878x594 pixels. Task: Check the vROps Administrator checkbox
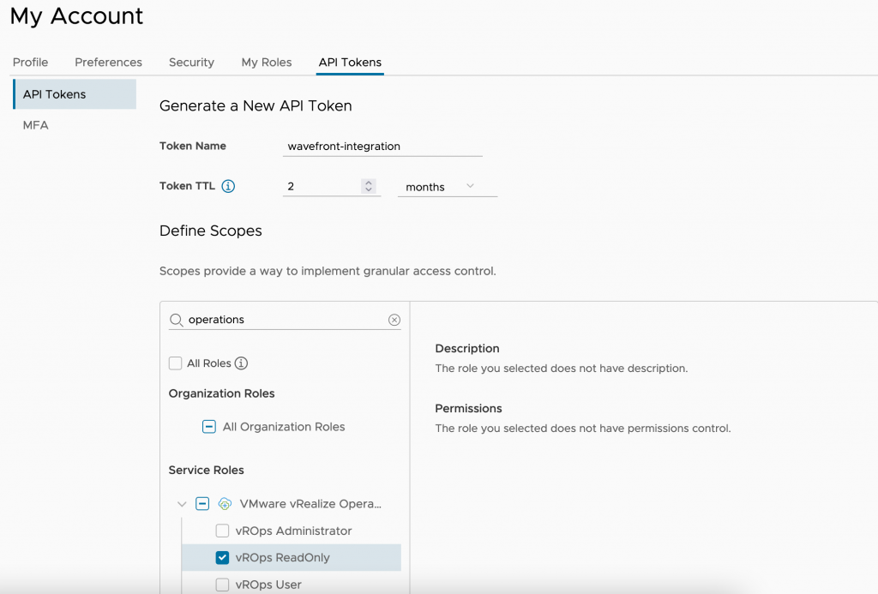click(x=222, y=531)
